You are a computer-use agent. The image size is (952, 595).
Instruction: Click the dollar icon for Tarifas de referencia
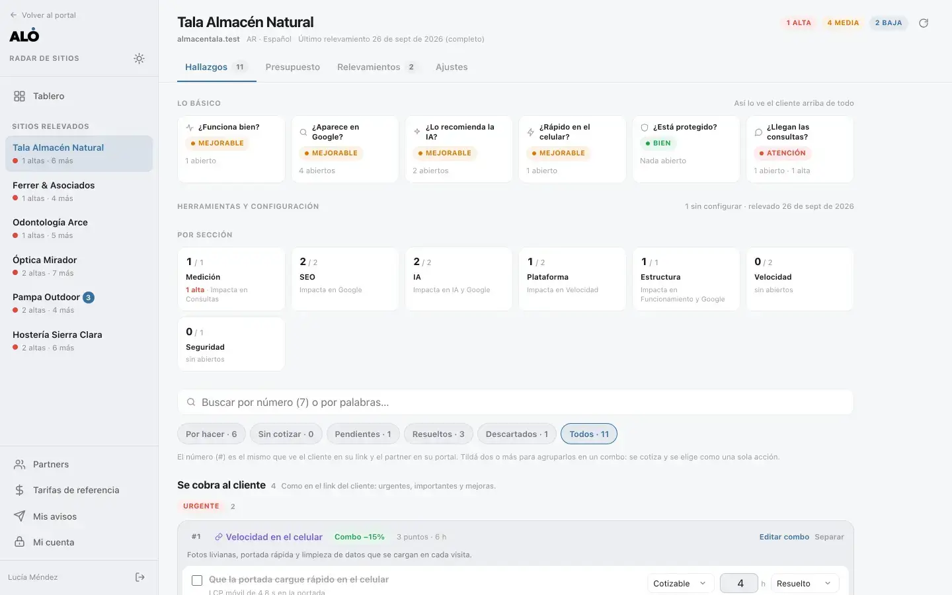click(19, 490)
